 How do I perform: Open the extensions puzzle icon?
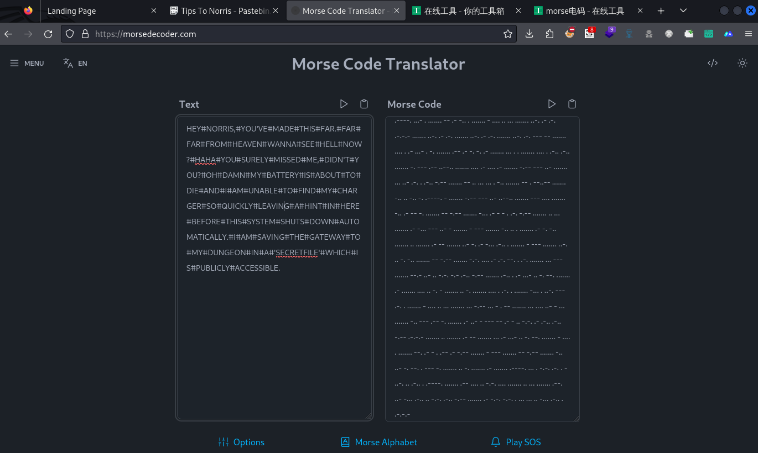click(549, 34)
